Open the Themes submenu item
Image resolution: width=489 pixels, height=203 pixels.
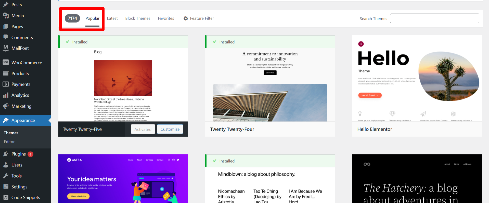[11, 133]
